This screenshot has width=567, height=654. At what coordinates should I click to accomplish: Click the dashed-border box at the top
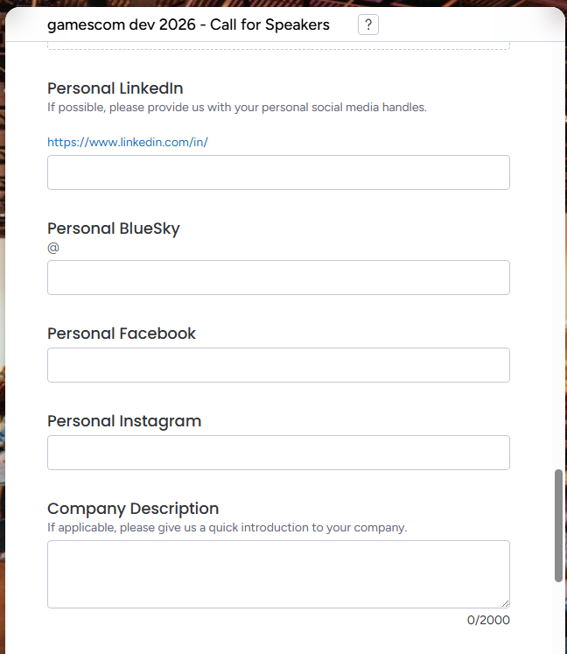pyautogui.click(x=278, y=46)
